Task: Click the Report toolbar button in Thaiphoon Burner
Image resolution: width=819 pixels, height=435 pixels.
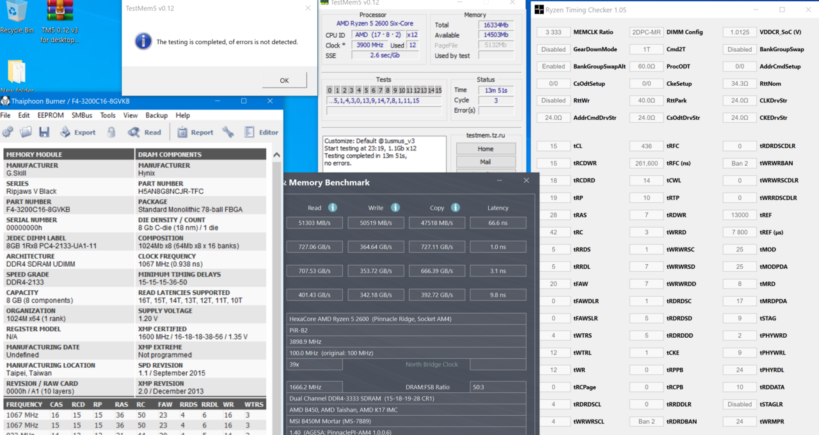Action: click(195, 132)
